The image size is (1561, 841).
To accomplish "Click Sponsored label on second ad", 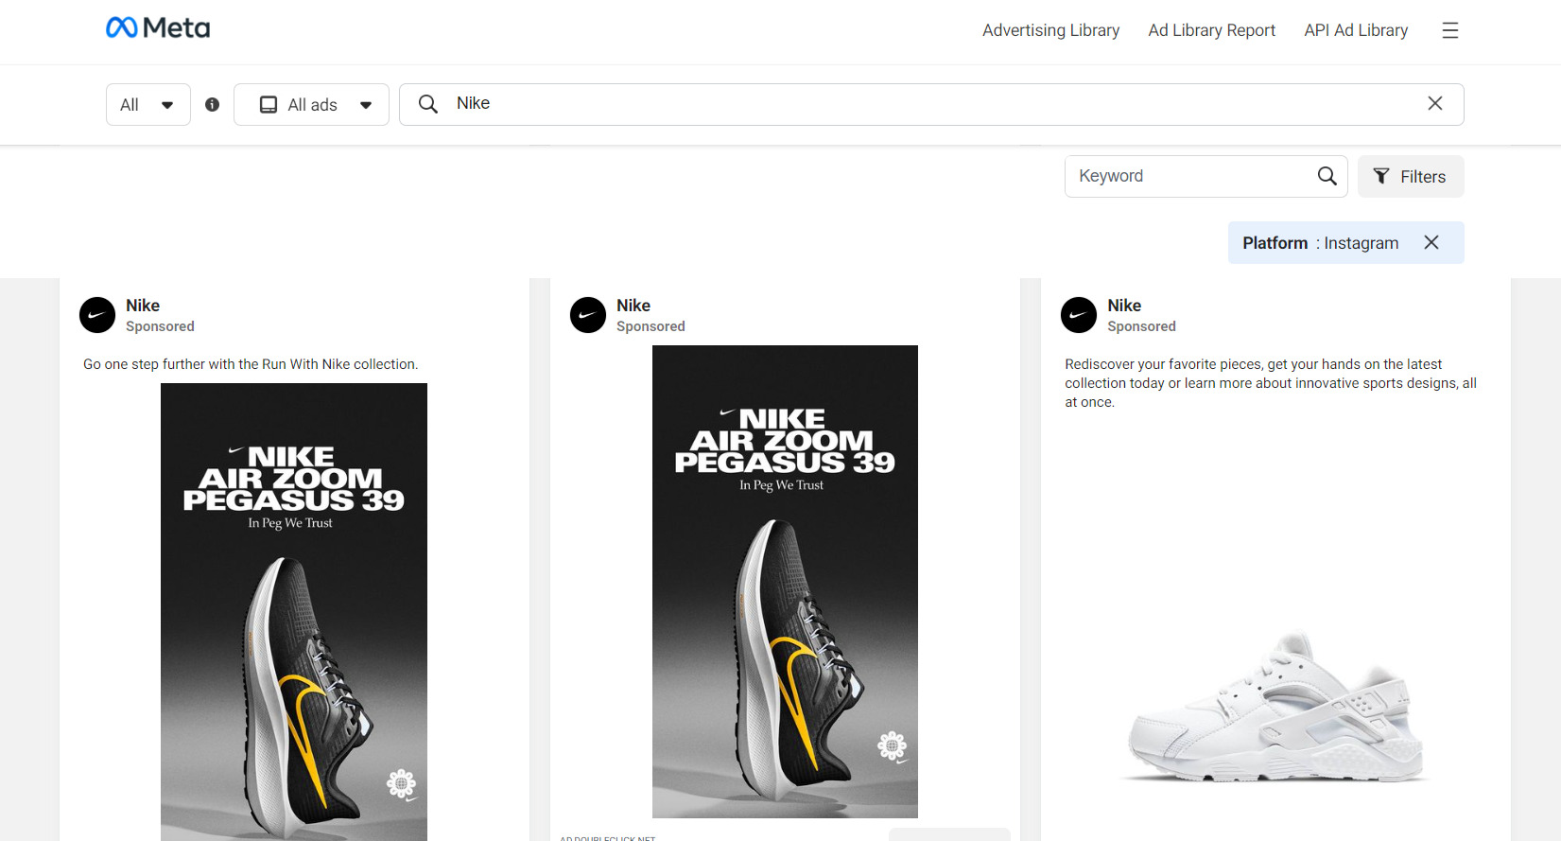I will [x=650, y=326].
